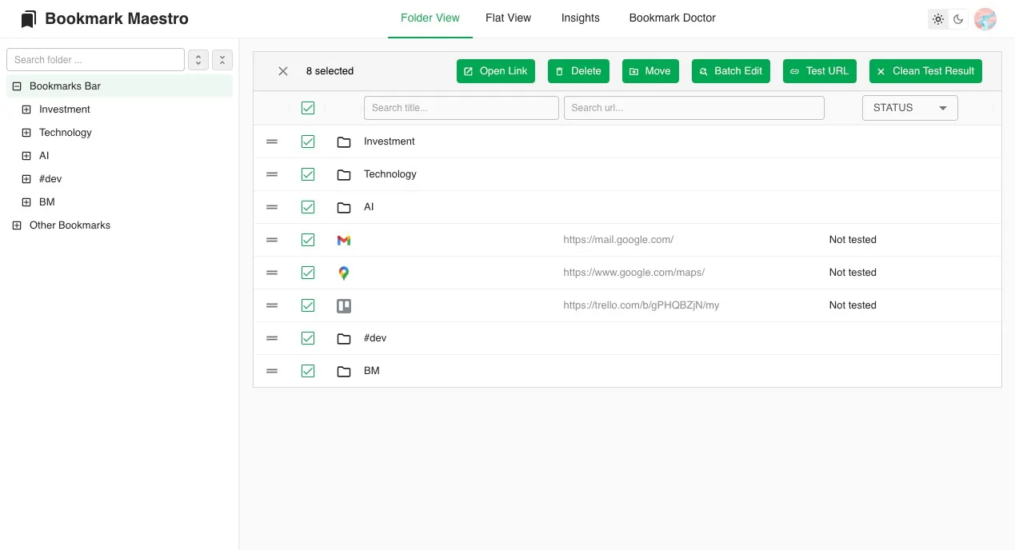The height and width of the screenshot is (550, 1015).
Task: Click the Batch Edit button
Action: tap(731, 71)
